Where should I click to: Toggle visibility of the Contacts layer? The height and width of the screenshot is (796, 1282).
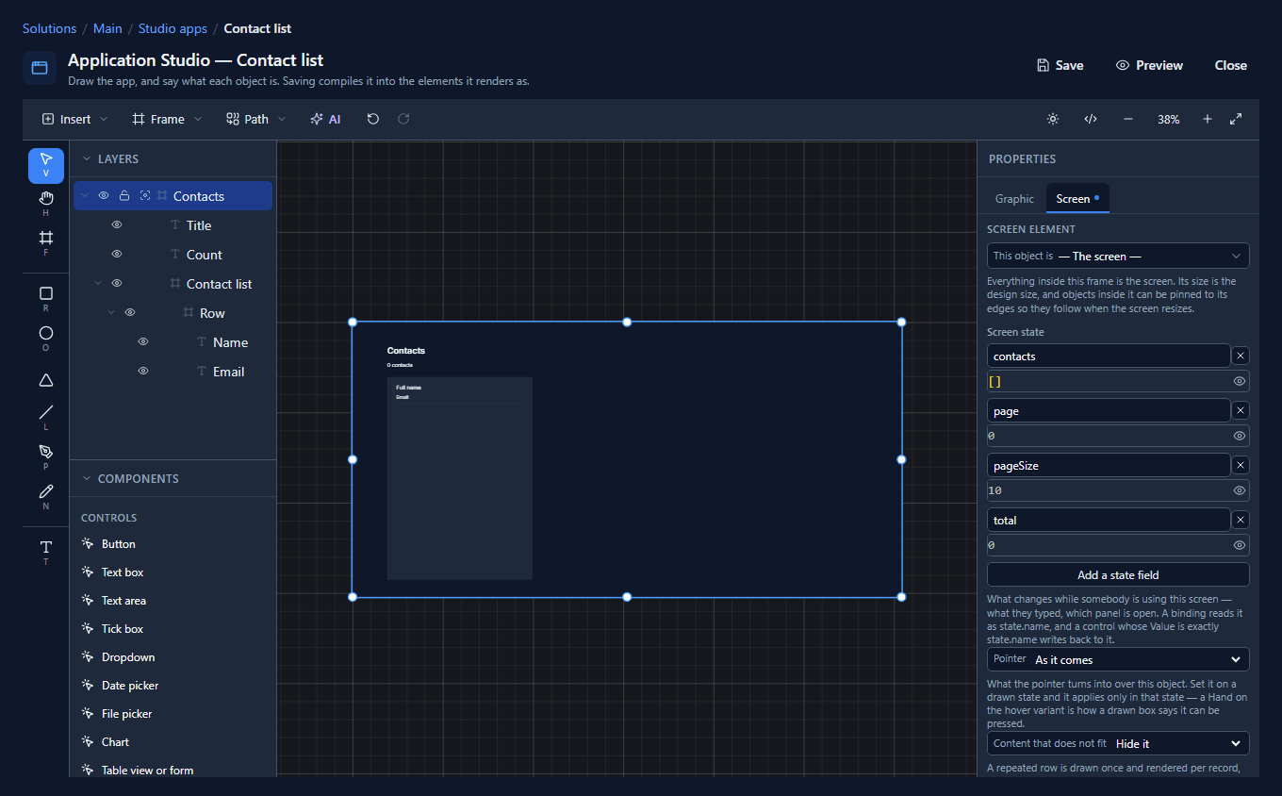coord(104,196)
